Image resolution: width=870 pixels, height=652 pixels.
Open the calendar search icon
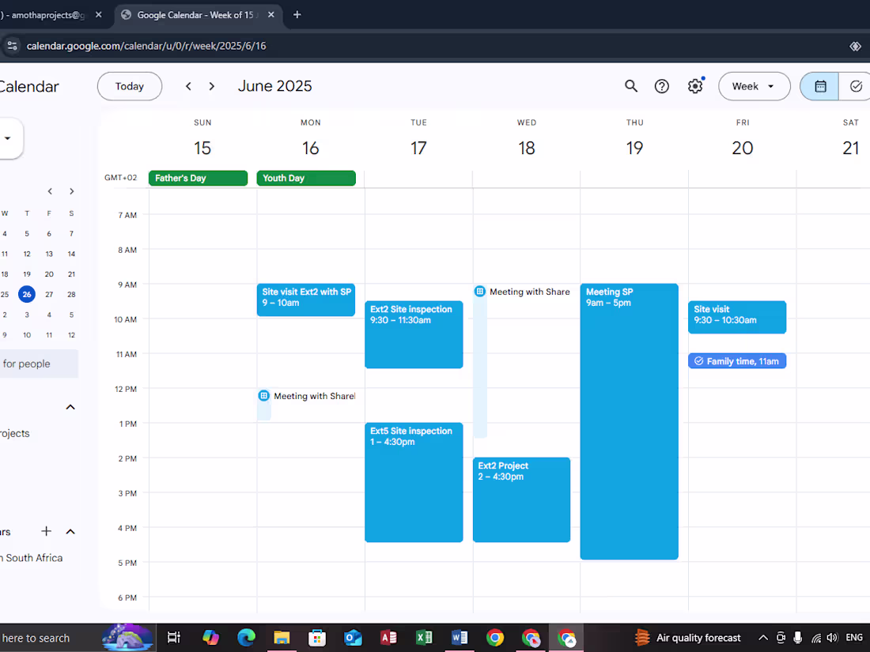tap(631, 86)
